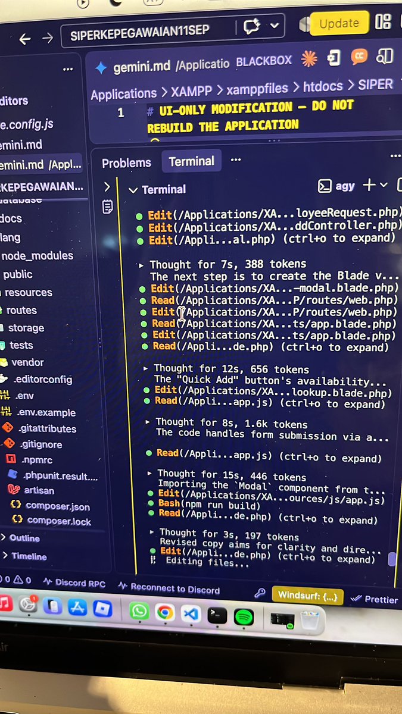Open composer.lock in explorer
The width and height of the screenshot is (402, 714).
(x=59, y=521)
